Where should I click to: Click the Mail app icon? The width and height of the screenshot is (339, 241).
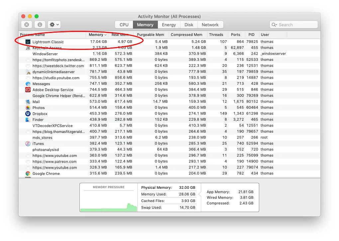point(28,102)
